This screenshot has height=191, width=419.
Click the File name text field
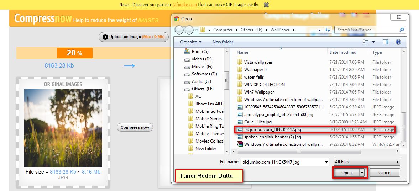(282, 162)
